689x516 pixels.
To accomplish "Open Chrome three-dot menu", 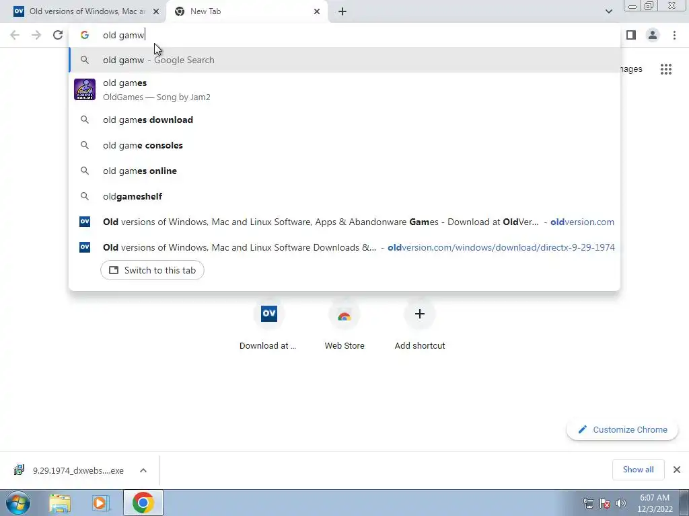I will [674, 35].
